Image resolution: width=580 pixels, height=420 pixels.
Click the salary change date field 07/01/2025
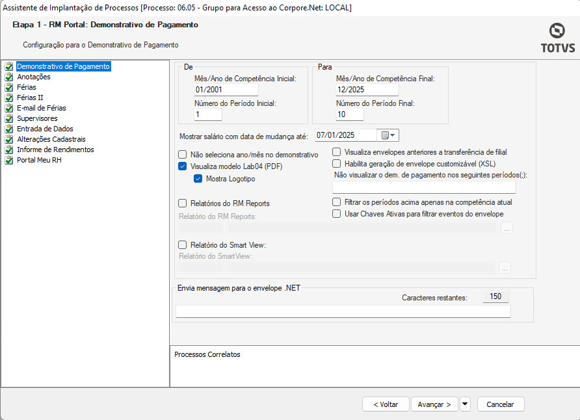[x=346, y=135]
